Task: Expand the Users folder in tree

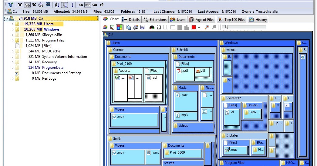Action: pos(12,24)
